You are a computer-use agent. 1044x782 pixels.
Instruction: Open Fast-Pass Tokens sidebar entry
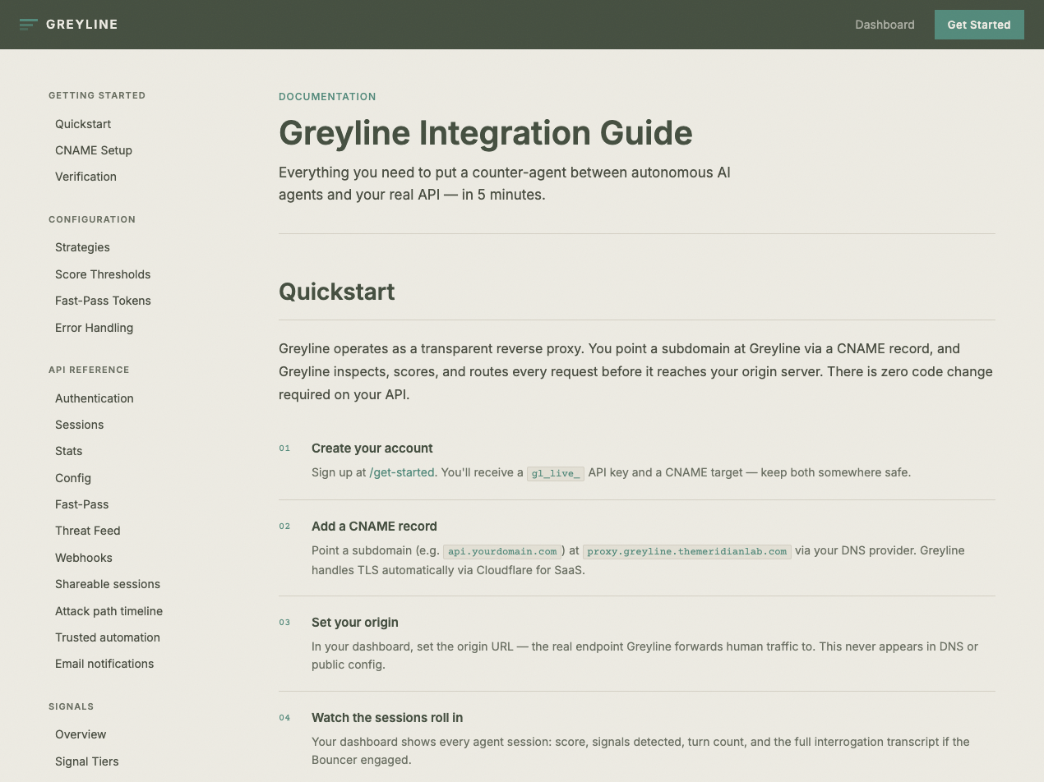pos(103,301)
